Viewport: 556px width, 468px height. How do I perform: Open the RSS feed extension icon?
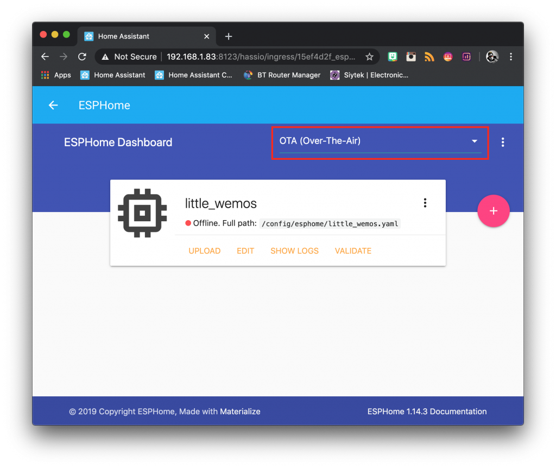pos(429,57)
